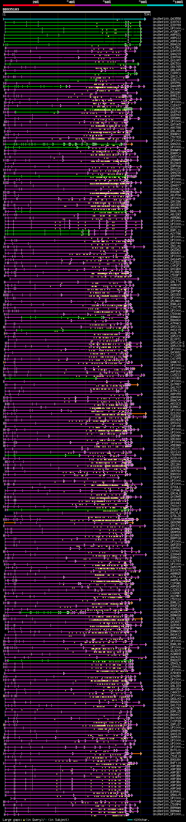The width and height of the screenshot is (186, 822).
Task: Select UniRef100_C0Z3D3 label
Action: 167,378
